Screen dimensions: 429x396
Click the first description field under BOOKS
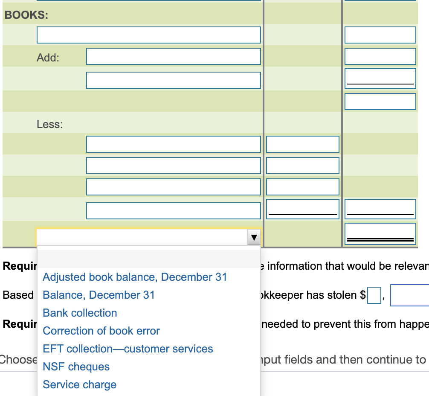point(148,35)
